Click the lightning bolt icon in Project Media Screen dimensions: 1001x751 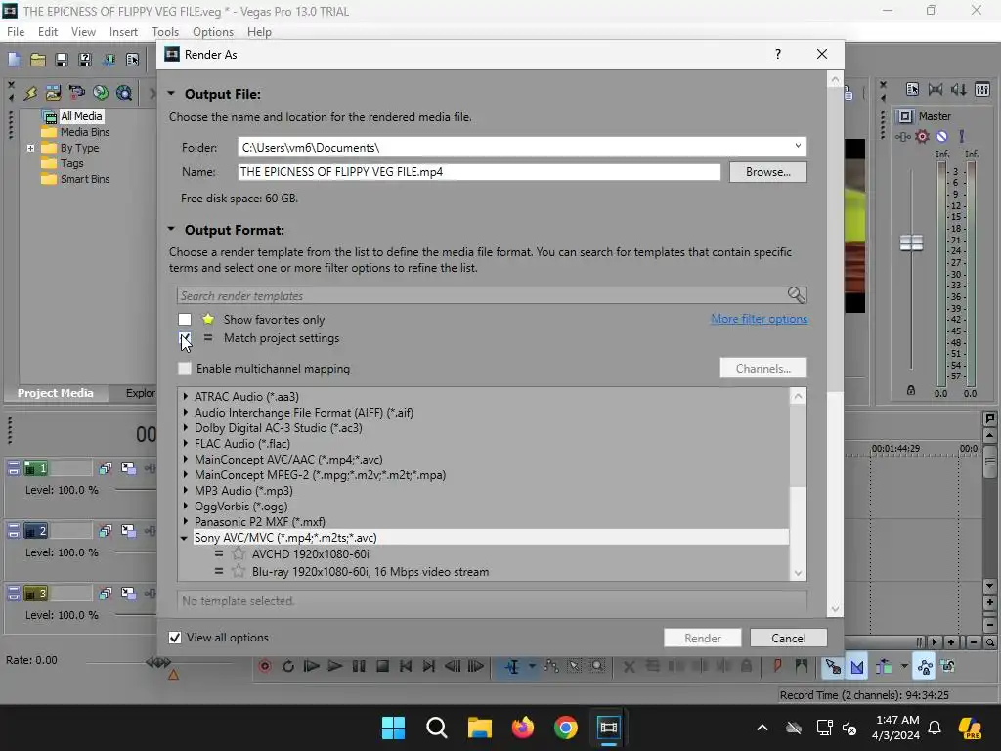pyautogui.click(x=30, y=93)
